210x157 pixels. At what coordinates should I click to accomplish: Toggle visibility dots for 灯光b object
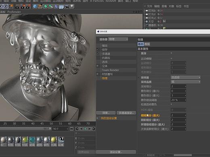pos(160,10)
